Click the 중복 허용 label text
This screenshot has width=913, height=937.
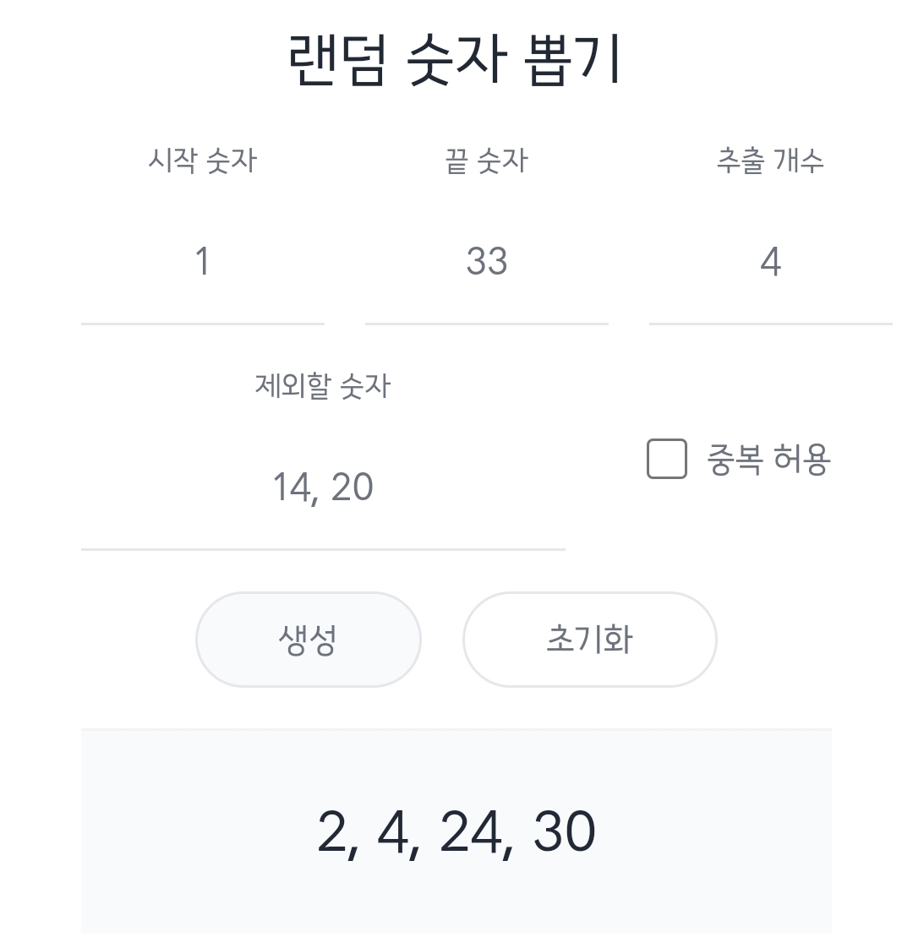click(x=768, y=460)
